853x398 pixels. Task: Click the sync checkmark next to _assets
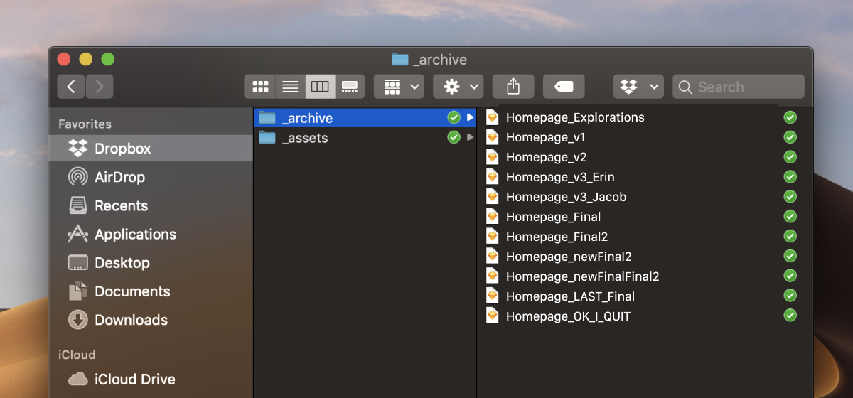[x=454, y=137]
